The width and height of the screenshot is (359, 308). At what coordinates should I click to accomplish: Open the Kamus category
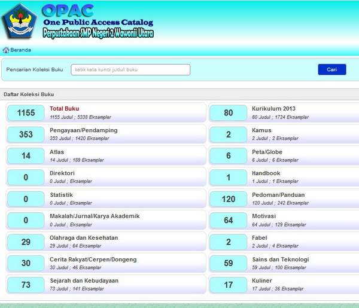[x=261, y=130]
